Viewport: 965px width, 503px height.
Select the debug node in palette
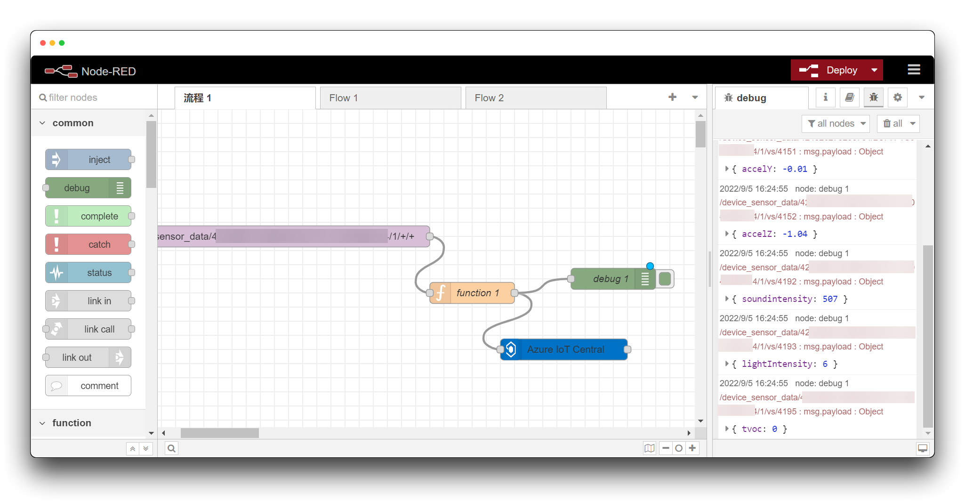[88, 188]
